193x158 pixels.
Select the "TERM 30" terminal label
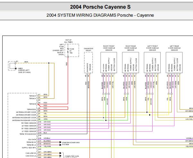click(33, 104)
